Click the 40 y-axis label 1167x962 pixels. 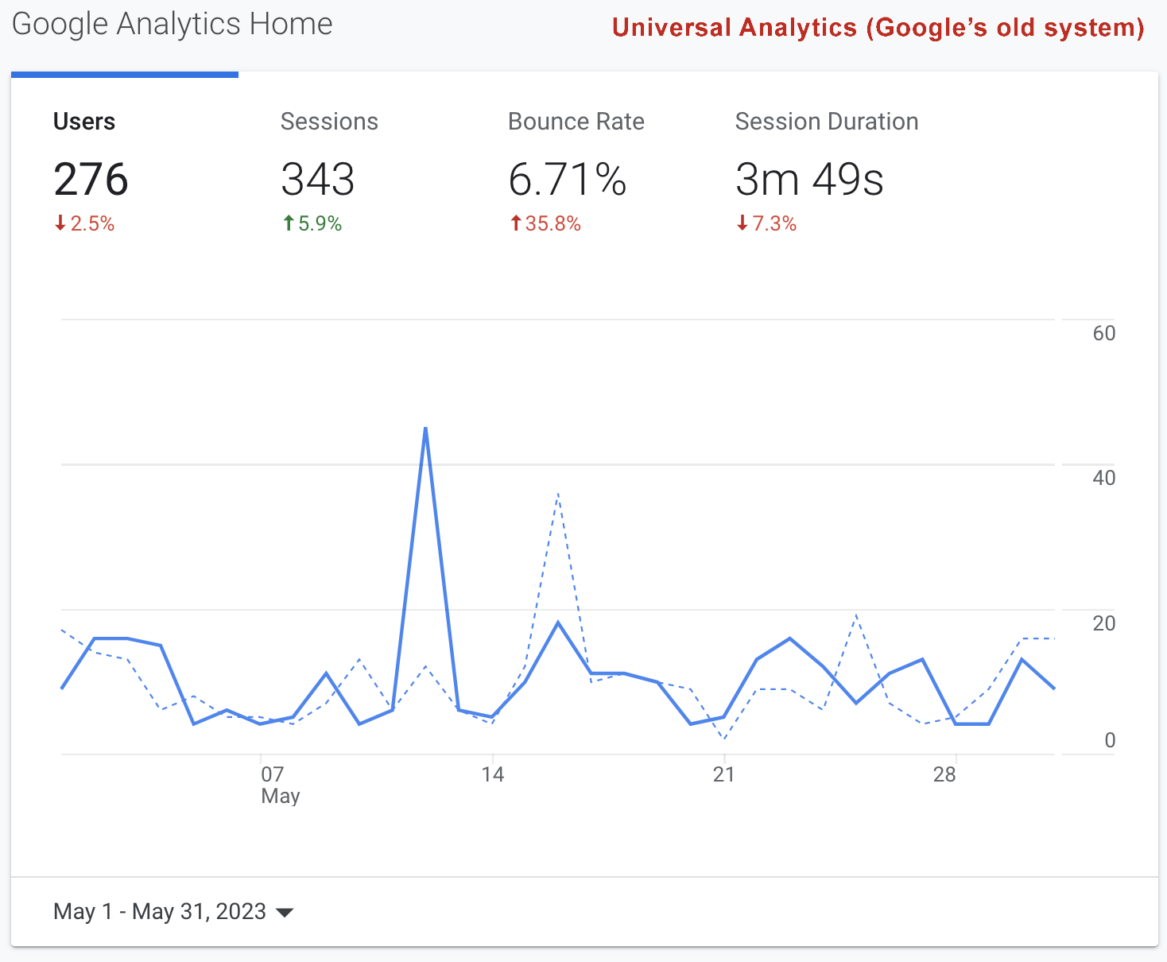(1104, 478)
